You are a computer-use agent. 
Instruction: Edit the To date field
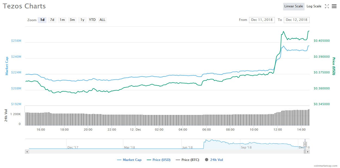pos(297,20)
